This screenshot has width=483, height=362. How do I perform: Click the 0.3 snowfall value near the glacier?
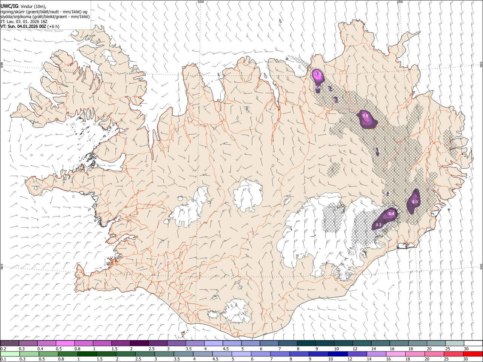tap(378, 225)
